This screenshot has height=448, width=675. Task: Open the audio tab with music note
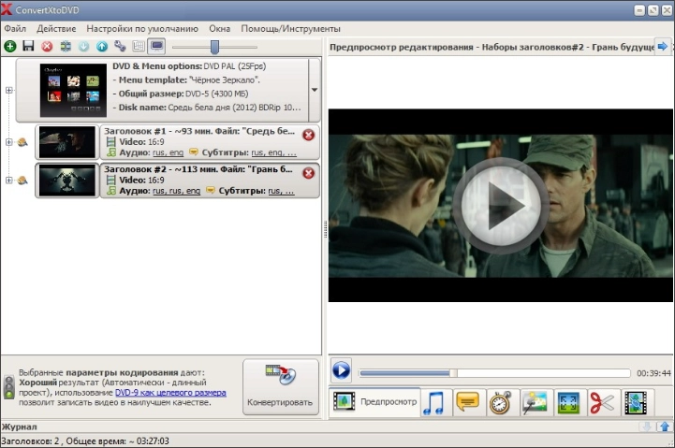[434, 402]
